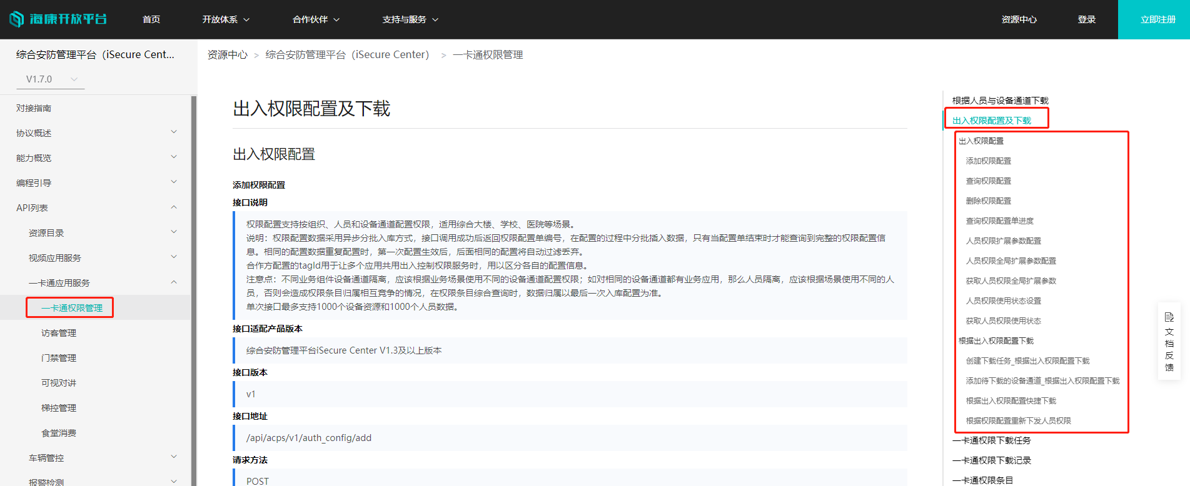
Task: Select 食堂消费 in sidebar
Action: click(59, 433)
